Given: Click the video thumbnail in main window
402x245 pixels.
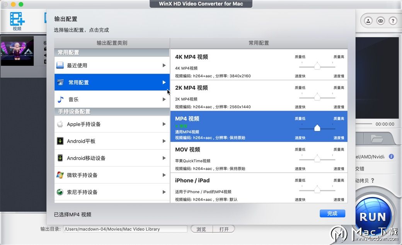Looking at the screenshot, I should [17, 51].
